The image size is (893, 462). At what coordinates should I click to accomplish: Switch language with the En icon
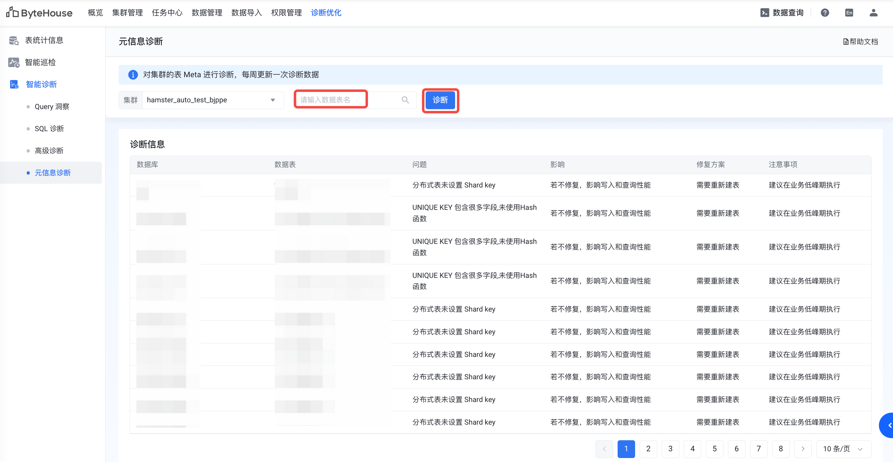(x=849, y=13)
